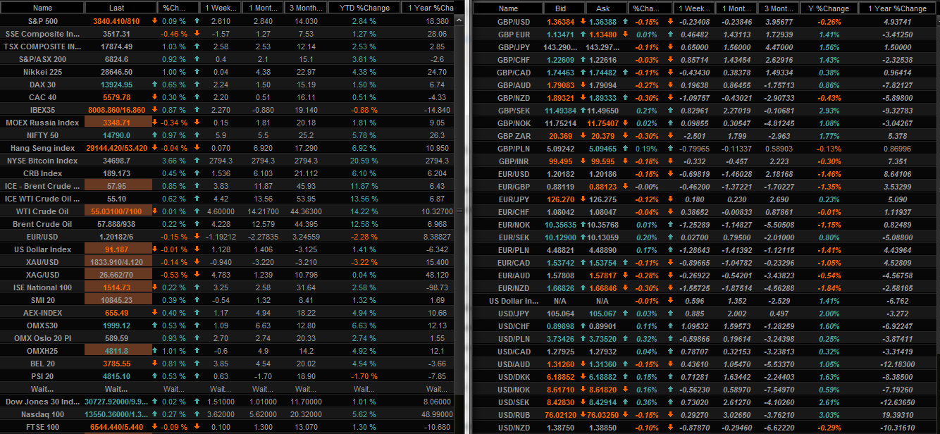
Task: Click the forex table's 1 Year %Change header
Action: pos(898,8)
